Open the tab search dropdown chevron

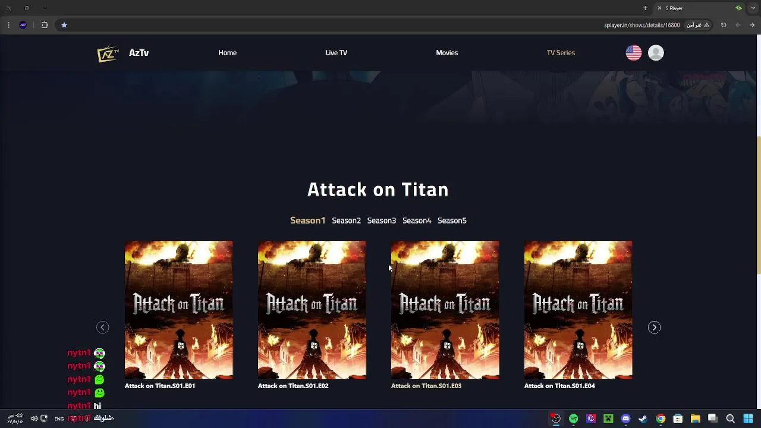[754, 8]
